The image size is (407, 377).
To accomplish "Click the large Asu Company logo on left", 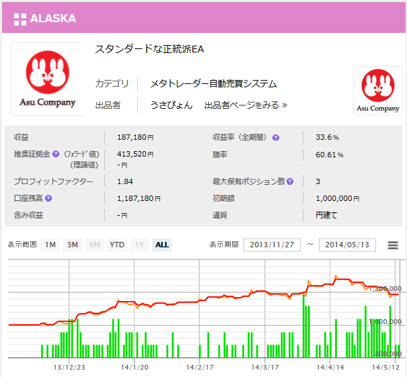I will 47,79.
